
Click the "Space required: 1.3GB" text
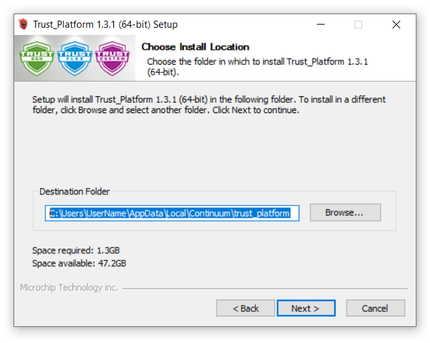point(76,251)
